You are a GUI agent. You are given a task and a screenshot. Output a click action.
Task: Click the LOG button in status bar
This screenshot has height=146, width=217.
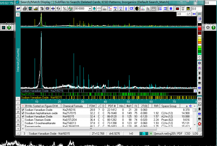tap(195, 134)
